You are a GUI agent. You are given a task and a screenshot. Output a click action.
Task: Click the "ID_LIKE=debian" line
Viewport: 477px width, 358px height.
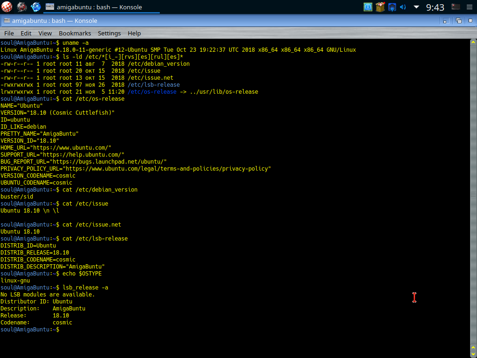[x=23, y=127]
